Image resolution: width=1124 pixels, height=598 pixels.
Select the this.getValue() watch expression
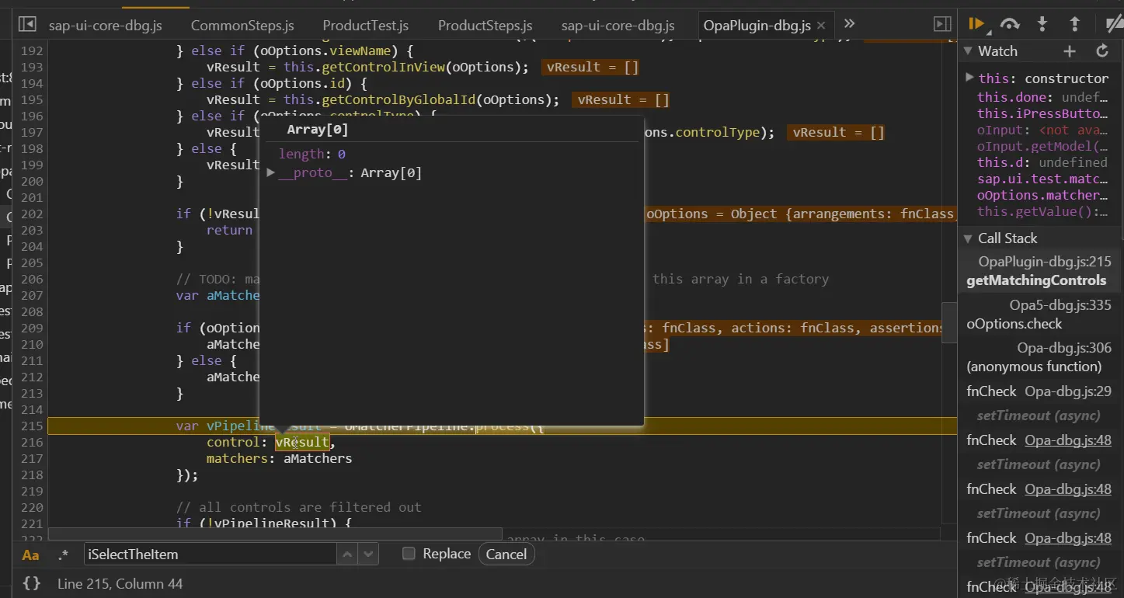click(x=1042, y=211)
